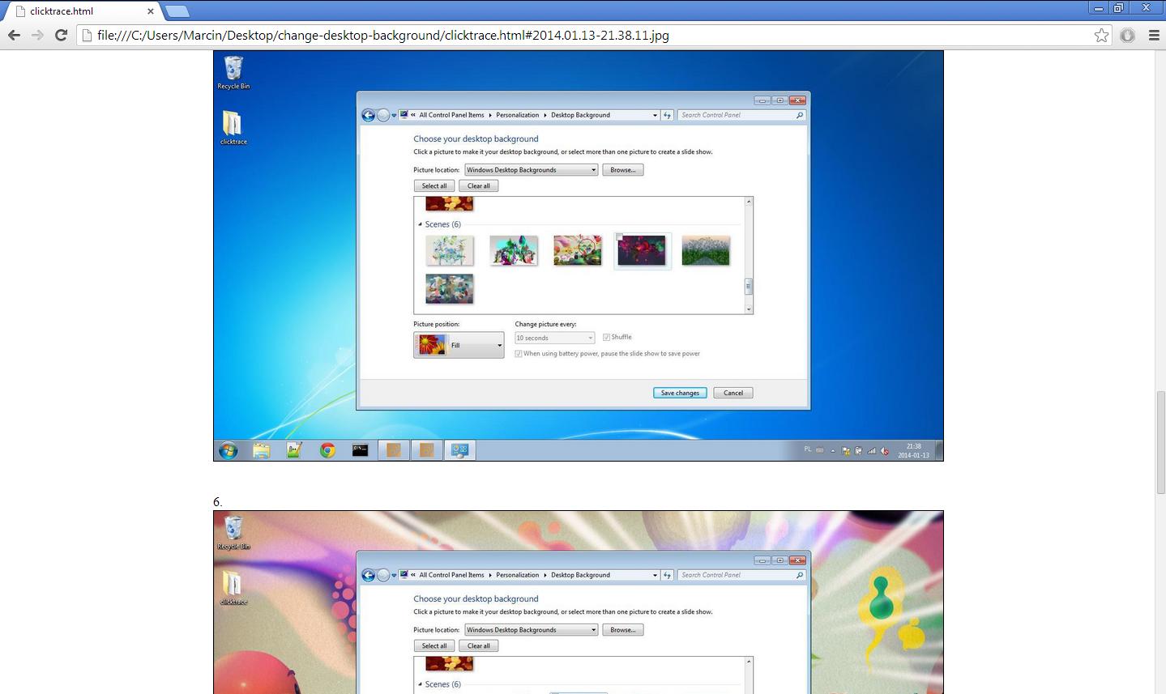The image size is (1166, 694).
Task: Click the 21:38 clock in screenshot taskbar
Action: coord(914,450)
